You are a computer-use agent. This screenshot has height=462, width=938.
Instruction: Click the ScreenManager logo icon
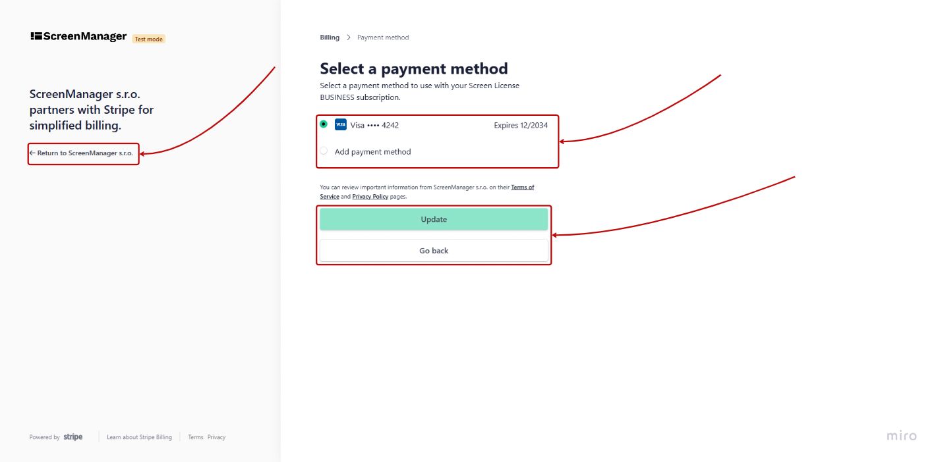pyautogui.click(x=35, y=36)
